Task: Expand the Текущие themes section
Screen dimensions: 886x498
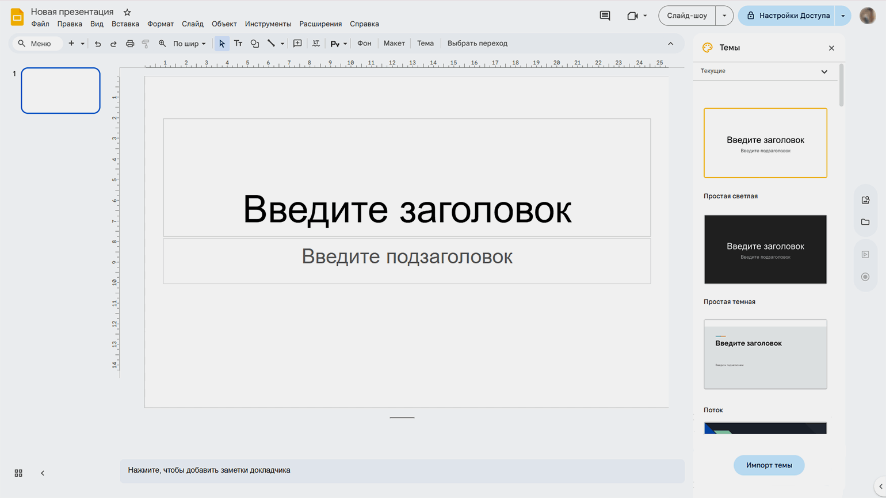Action: (x=824, y=71)
